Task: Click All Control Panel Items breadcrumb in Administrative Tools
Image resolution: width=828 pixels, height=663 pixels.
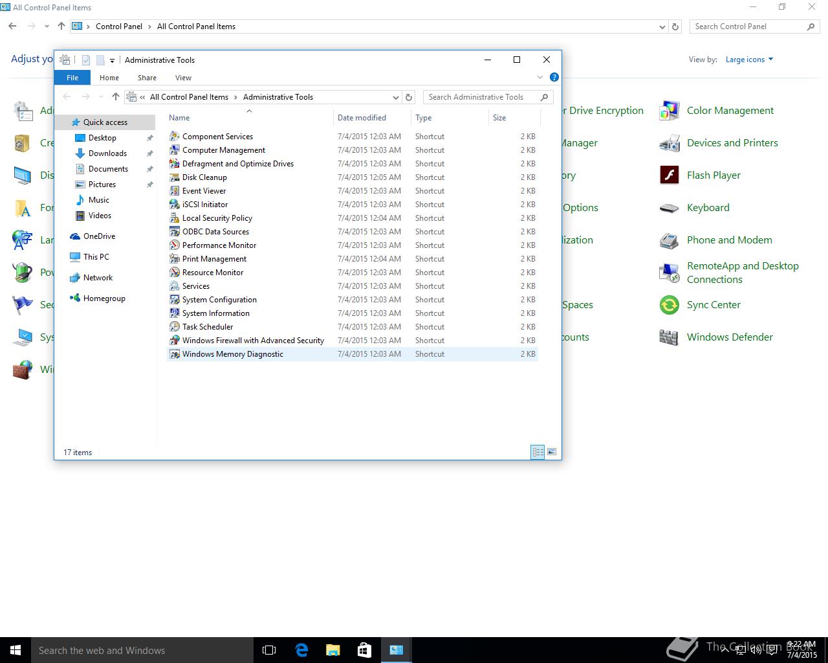Action: coord(189,97)
